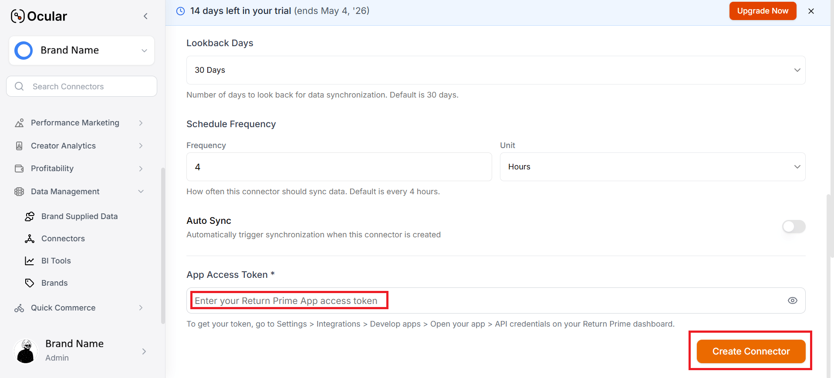Expand Performance Marketing chevron
The image size is (834, 378).
click(141, 123)
